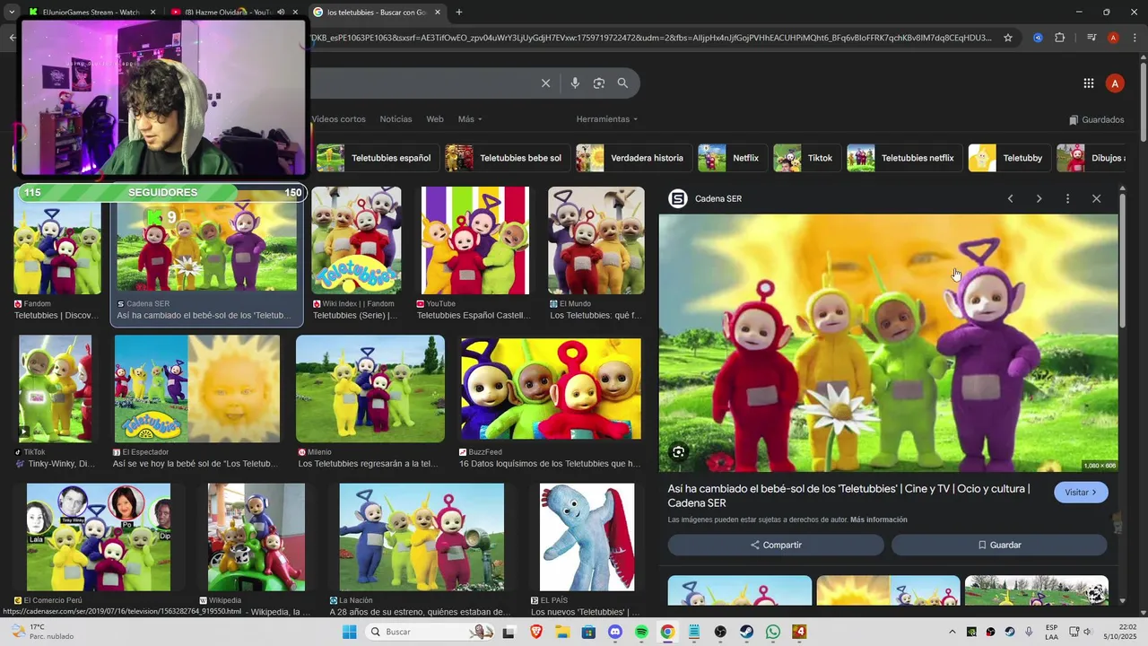Select the Teletubbies netflix chip

(x=905, y=158)
